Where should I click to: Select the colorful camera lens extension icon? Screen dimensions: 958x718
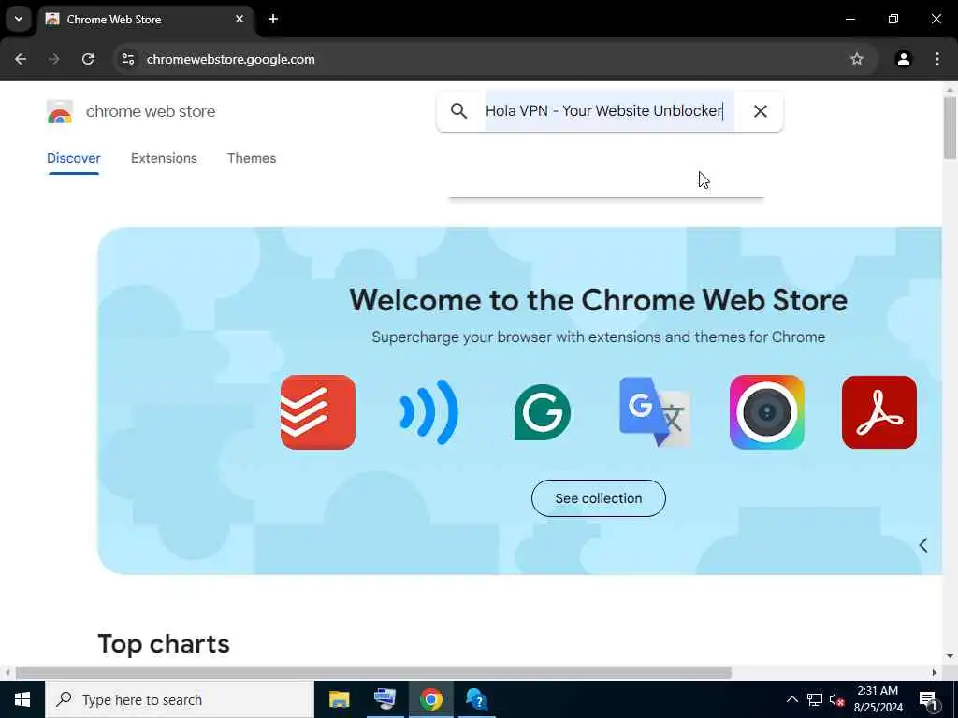click(x=767, y=412)
